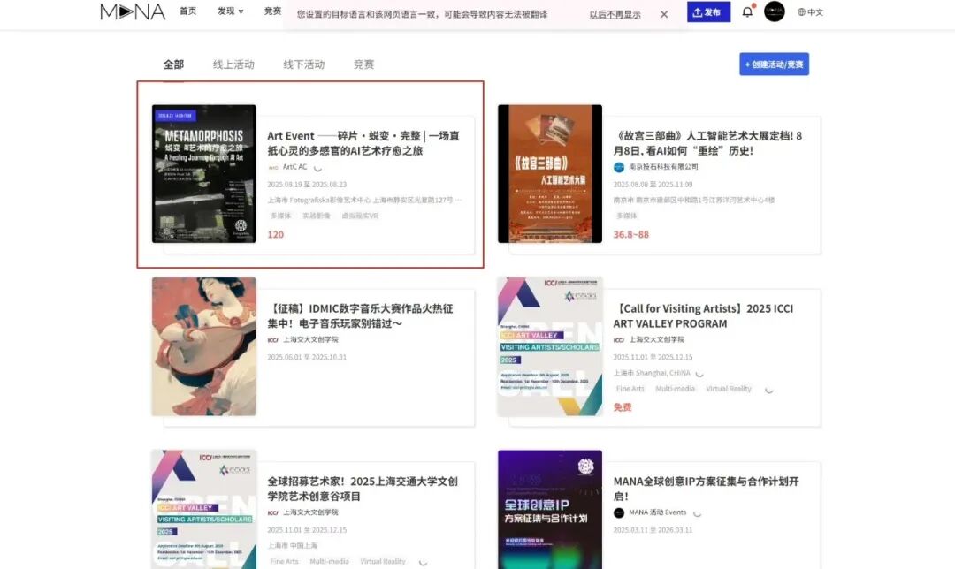This screenshot has width=955, height=569.
Task: Click the 发布 publish button
Action: (708, 11)
